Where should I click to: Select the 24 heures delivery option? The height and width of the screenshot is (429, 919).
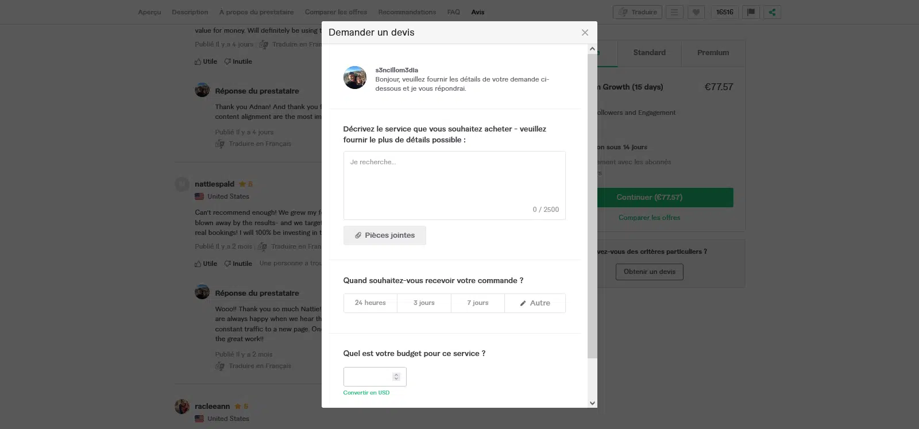[x=370, y=303]
